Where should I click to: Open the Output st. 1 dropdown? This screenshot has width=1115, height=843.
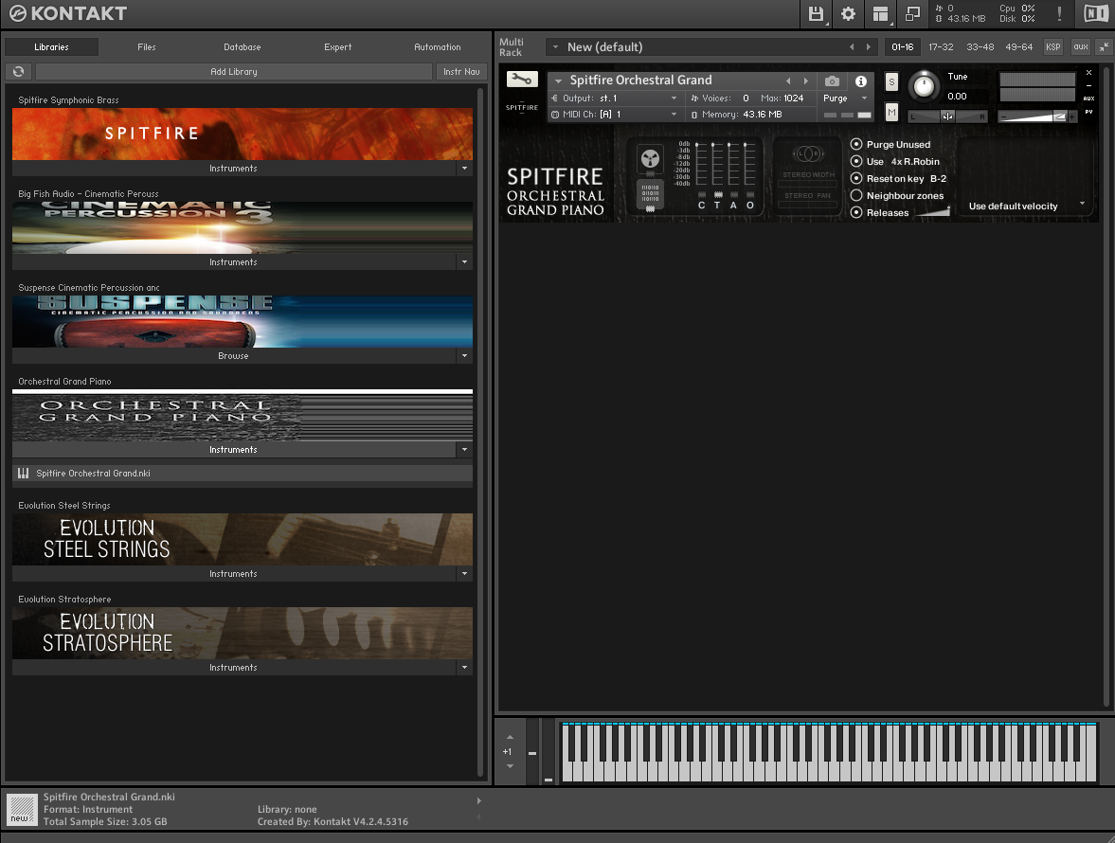point(616,99)
